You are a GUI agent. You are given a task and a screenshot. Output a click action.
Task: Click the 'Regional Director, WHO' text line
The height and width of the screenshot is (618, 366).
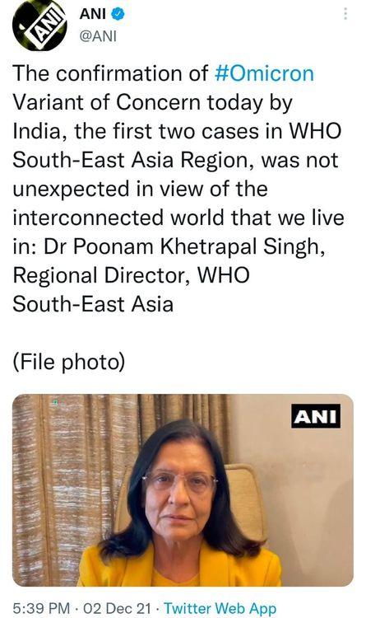[131, 275]
